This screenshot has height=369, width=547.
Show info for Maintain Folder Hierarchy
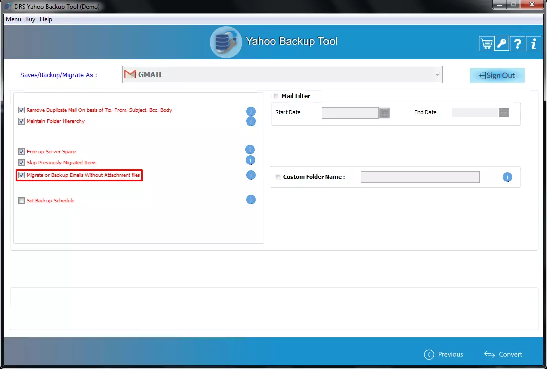pyautogui.click(x=251, y=121)
